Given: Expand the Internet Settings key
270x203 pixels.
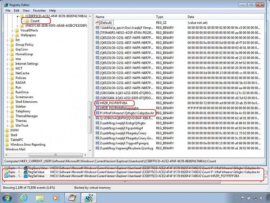Looking at the screenshot, I should 8,64.
